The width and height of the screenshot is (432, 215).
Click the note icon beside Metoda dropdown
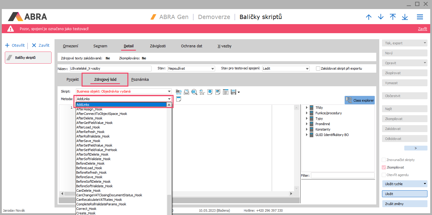[x=179, y=99]
